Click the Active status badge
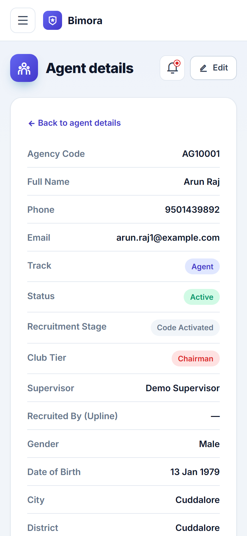 tap(202, 297)
